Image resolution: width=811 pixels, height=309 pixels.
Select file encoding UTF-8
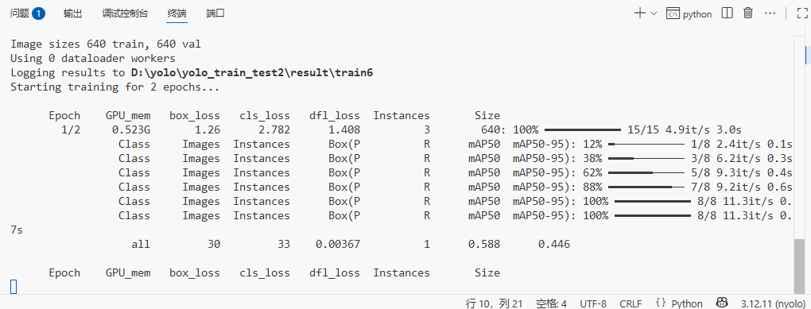point(593,303)
